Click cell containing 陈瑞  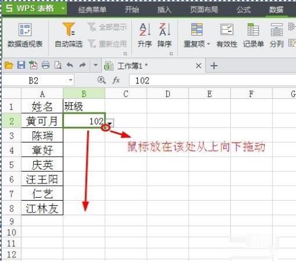[x=42, y=136]
